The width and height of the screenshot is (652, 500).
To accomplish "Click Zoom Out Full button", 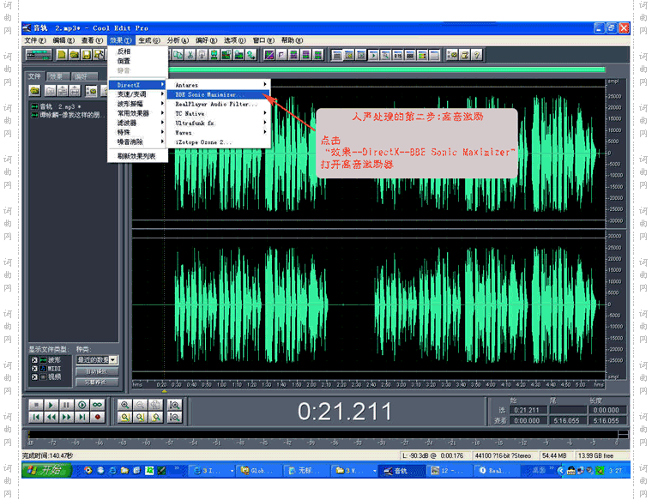I will 155,405.
